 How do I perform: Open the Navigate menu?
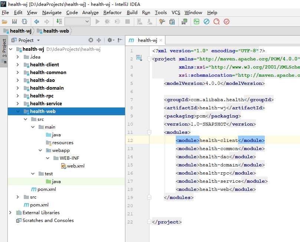pyautogui.click(x=52, y=13)
